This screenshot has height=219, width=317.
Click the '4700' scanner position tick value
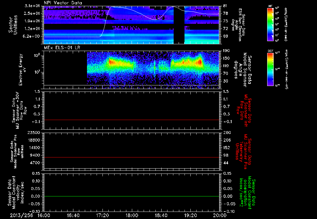(x=35, y=163)
